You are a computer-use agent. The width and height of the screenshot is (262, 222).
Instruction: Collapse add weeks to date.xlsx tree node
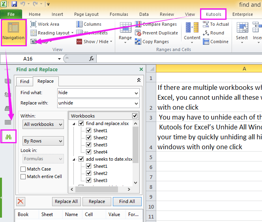pyautogui.click(x=74, y=159)
